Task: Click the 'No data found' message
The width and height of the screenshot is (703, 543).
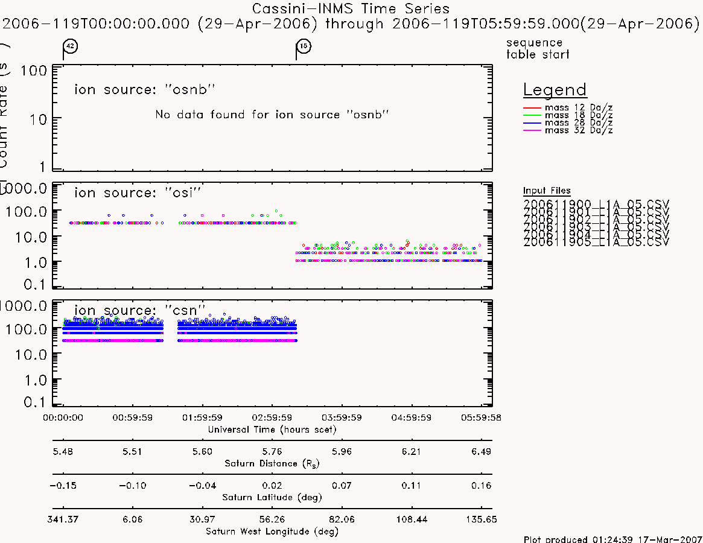Action: coord(272,115)
